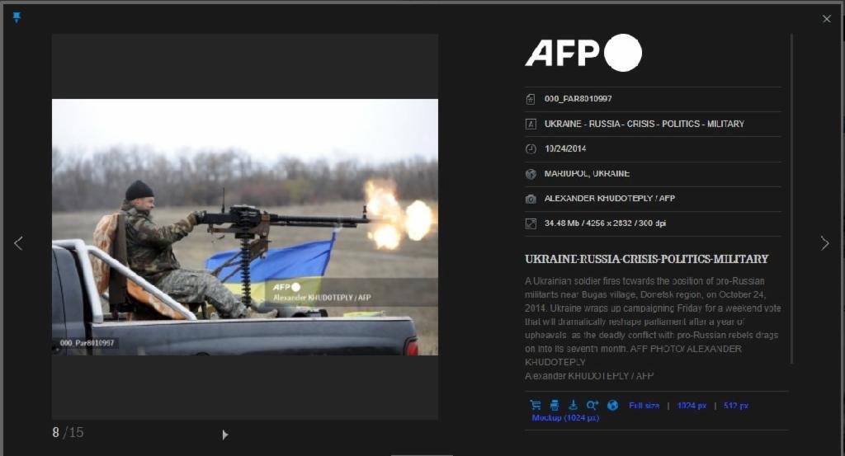
Task: Click the details panel scrollbar
Action: point(791,200)
